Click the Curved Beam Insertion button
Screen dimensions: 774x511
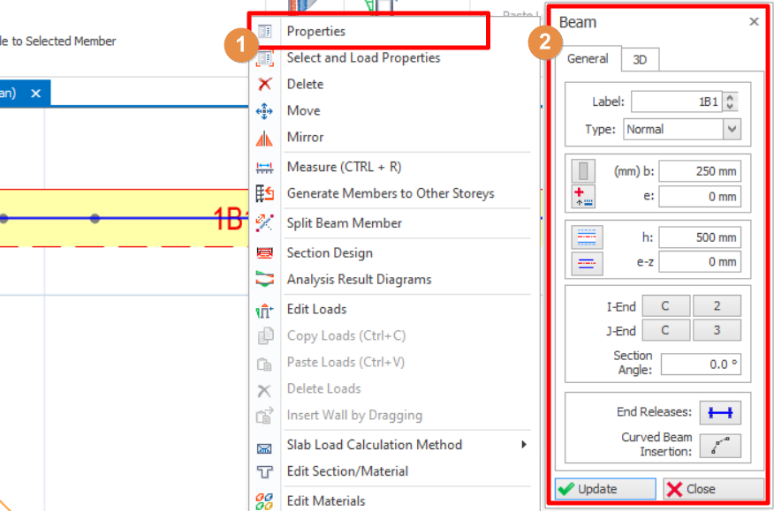(720, 445)
